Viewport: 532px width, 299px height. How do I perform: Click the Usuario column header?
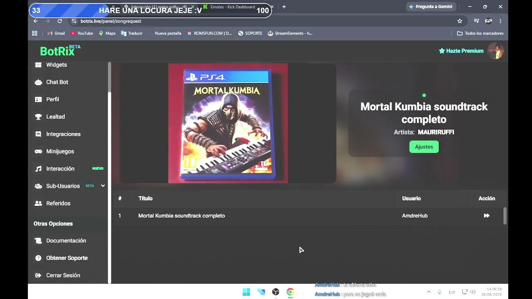point(411,199)
